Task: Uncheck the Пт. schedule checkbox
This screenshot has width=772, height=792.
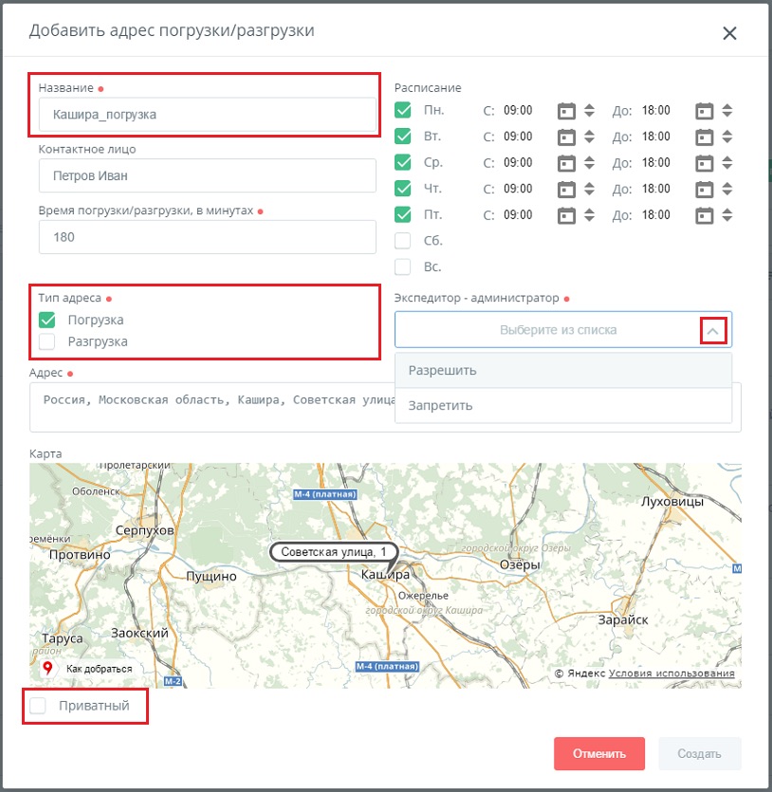Action: tap(402, 214)
